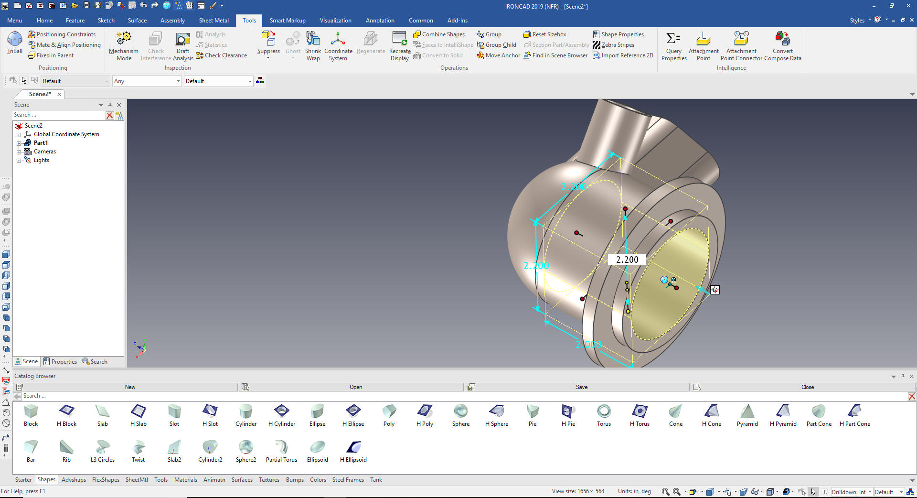The height and width of the screenshot is (498, 917).
Task: Click Combine Shapes
Action: (x=439, y=34)
